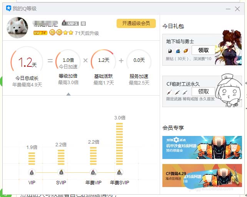Click the 71天后升级 text
The height and width of the screenshot is (197, 247).
click(87, 33)
